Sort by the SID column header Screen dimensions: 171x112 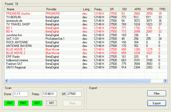[126, 9]
